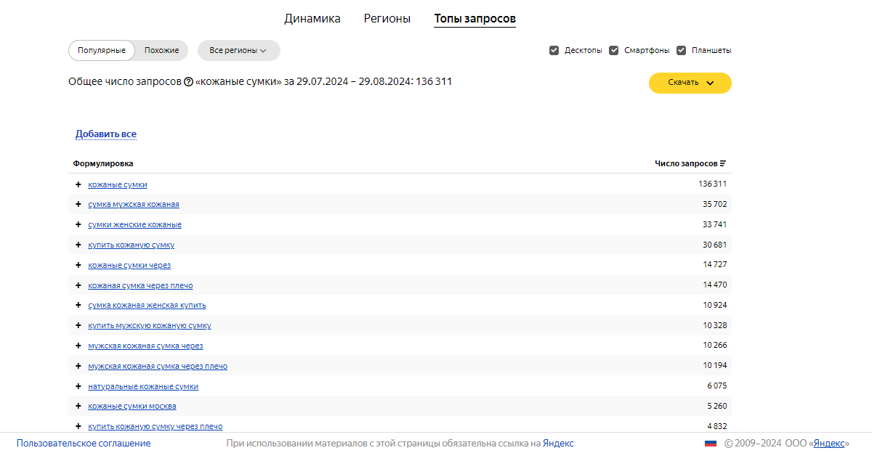
Task: Expand the 'Скачать' download dropdown
Action: (x=690, y=83)
